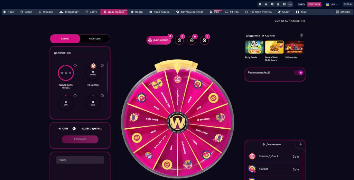Expand the Більше menu

tap(343, 12)
